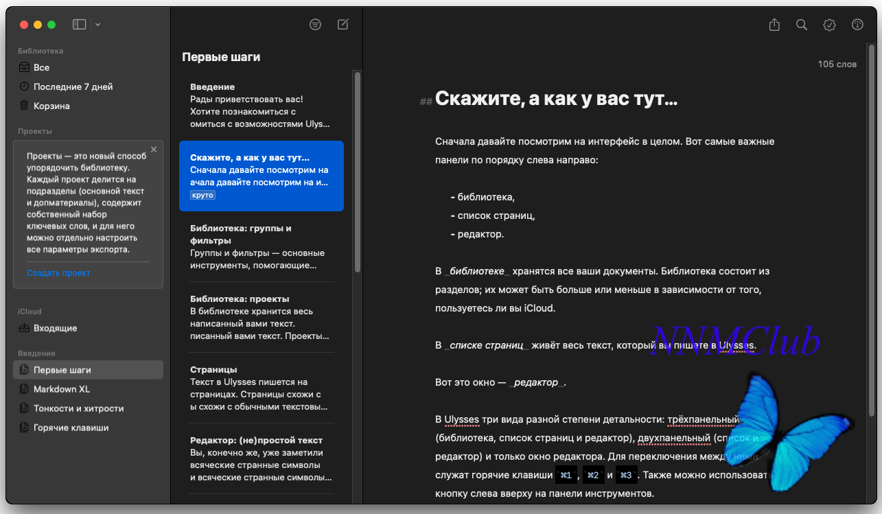Open the share and export icon
The height and width of the screenshot is (514, 882).
tap(774, 25)
